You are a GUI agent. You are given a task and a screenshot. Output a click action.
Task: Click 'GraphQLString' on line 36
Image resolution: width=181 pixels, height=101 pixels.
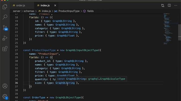[x=65, y=83]
